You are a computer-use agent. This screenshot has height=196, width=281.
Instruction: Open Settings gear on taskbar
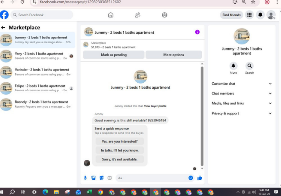click(x=34, y=192)
